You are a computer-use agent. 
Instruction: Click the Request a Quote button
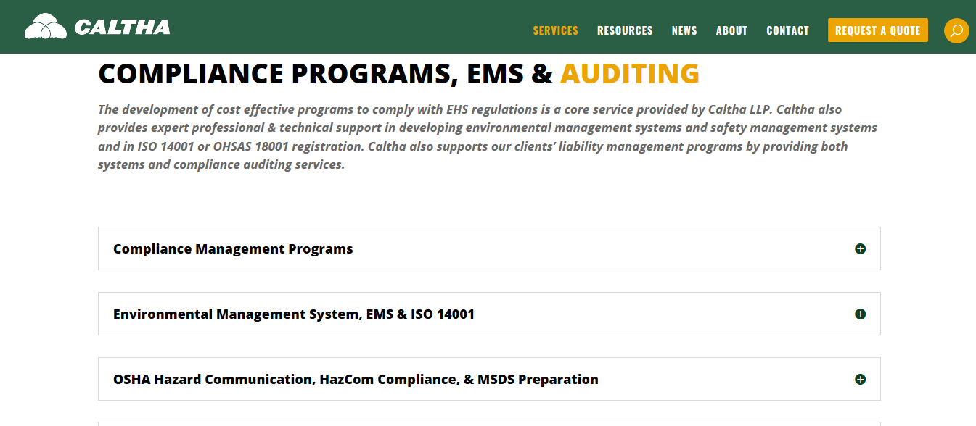[877, 30]
